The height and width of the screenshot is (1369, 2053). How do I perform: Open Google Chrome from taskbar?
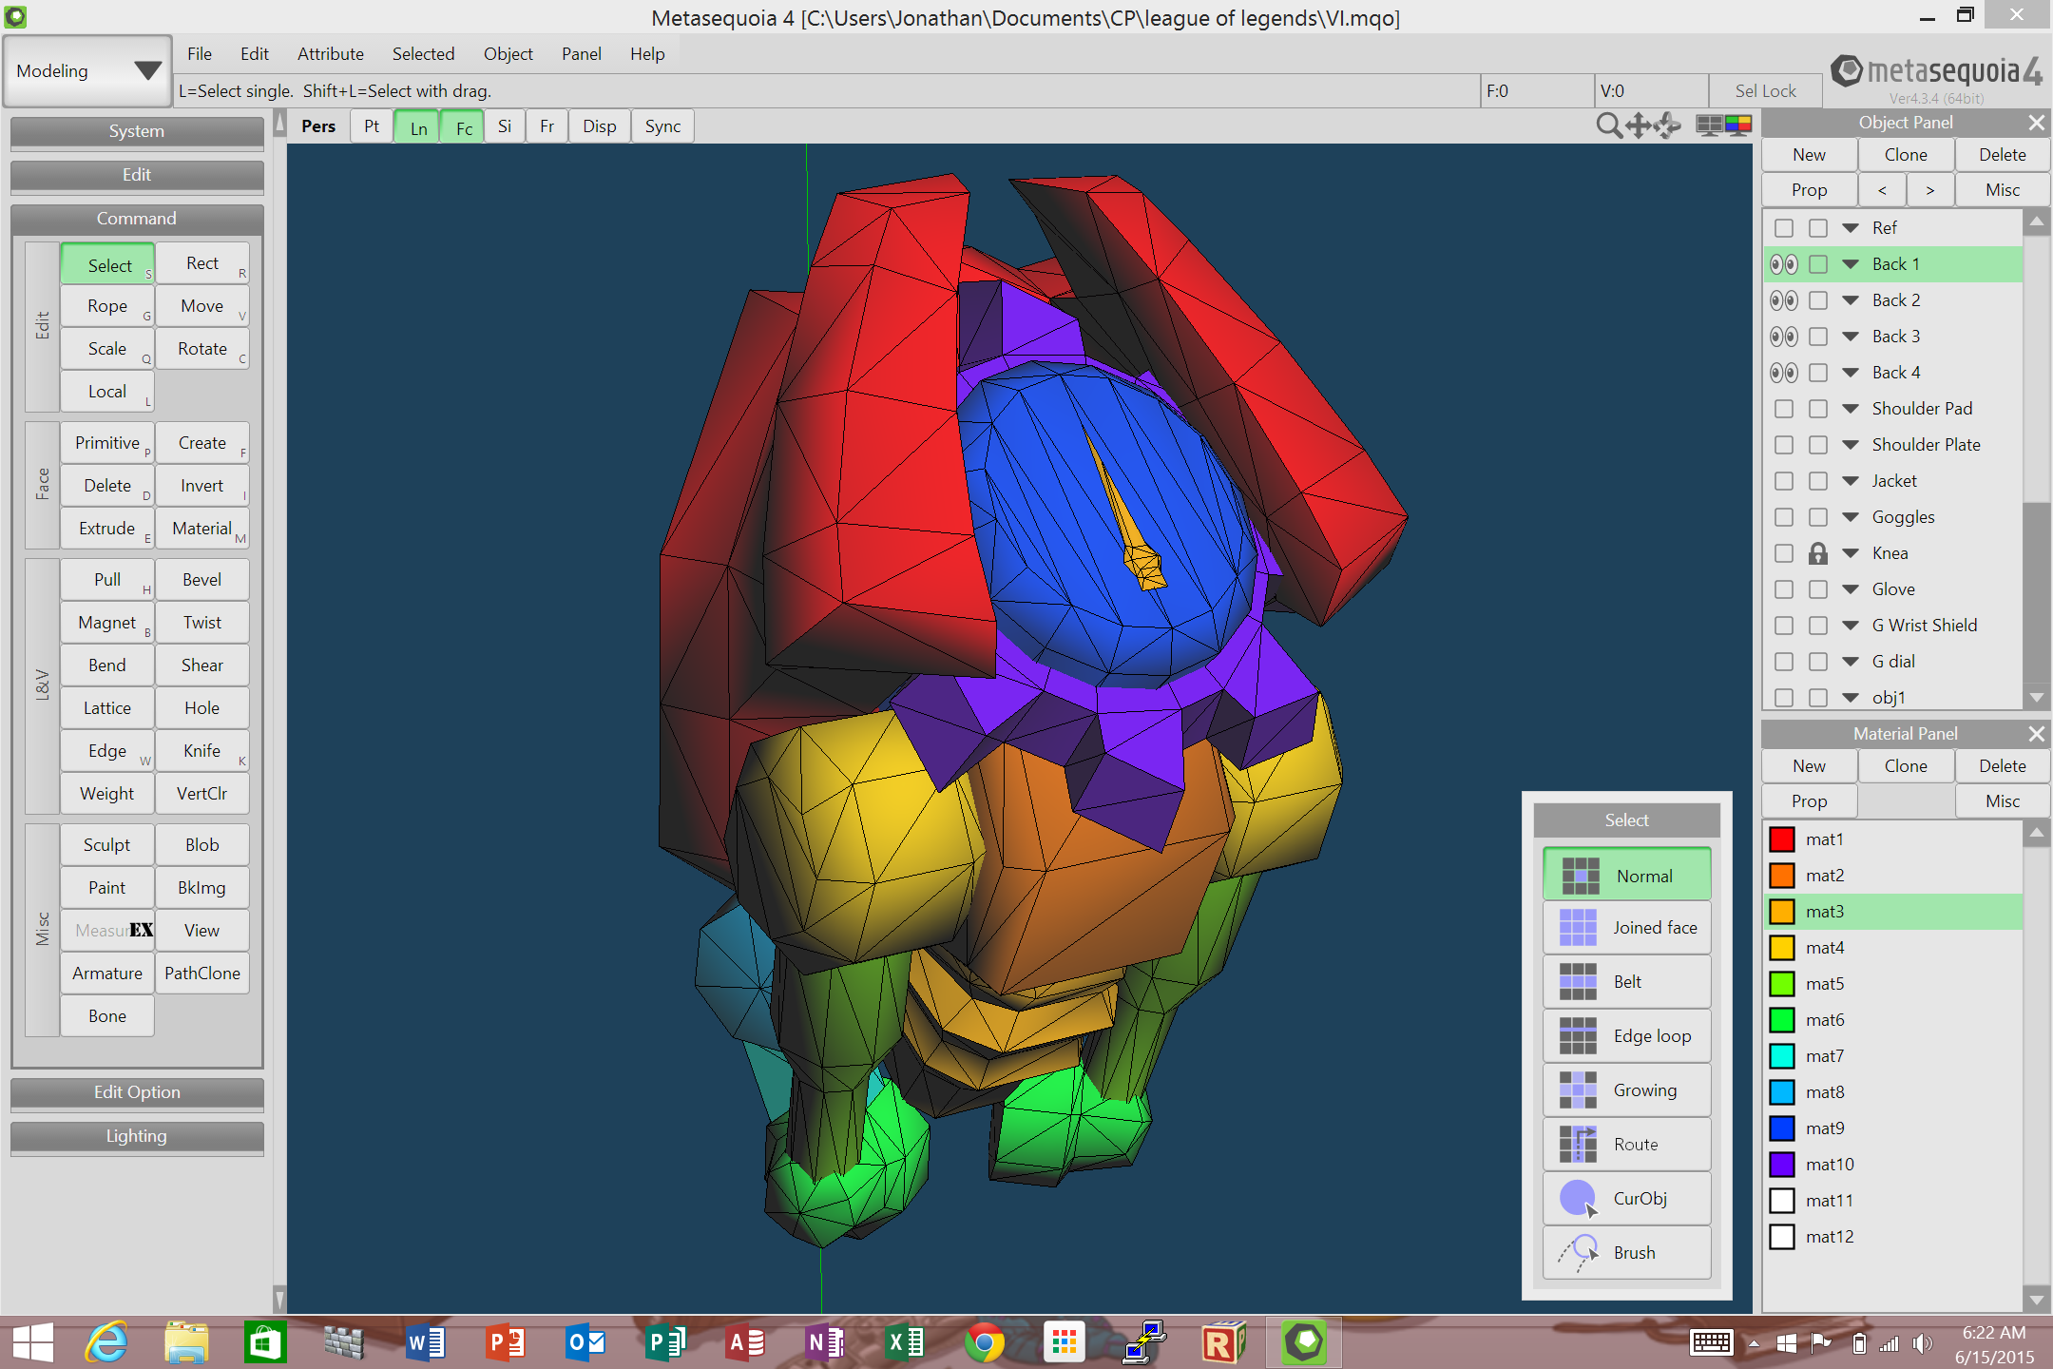[984, 1342]
